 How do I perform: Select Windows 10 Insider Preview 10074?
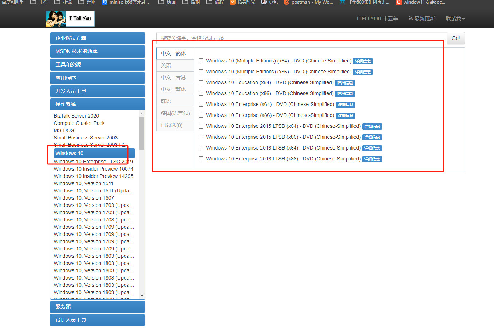coord(94,169)
